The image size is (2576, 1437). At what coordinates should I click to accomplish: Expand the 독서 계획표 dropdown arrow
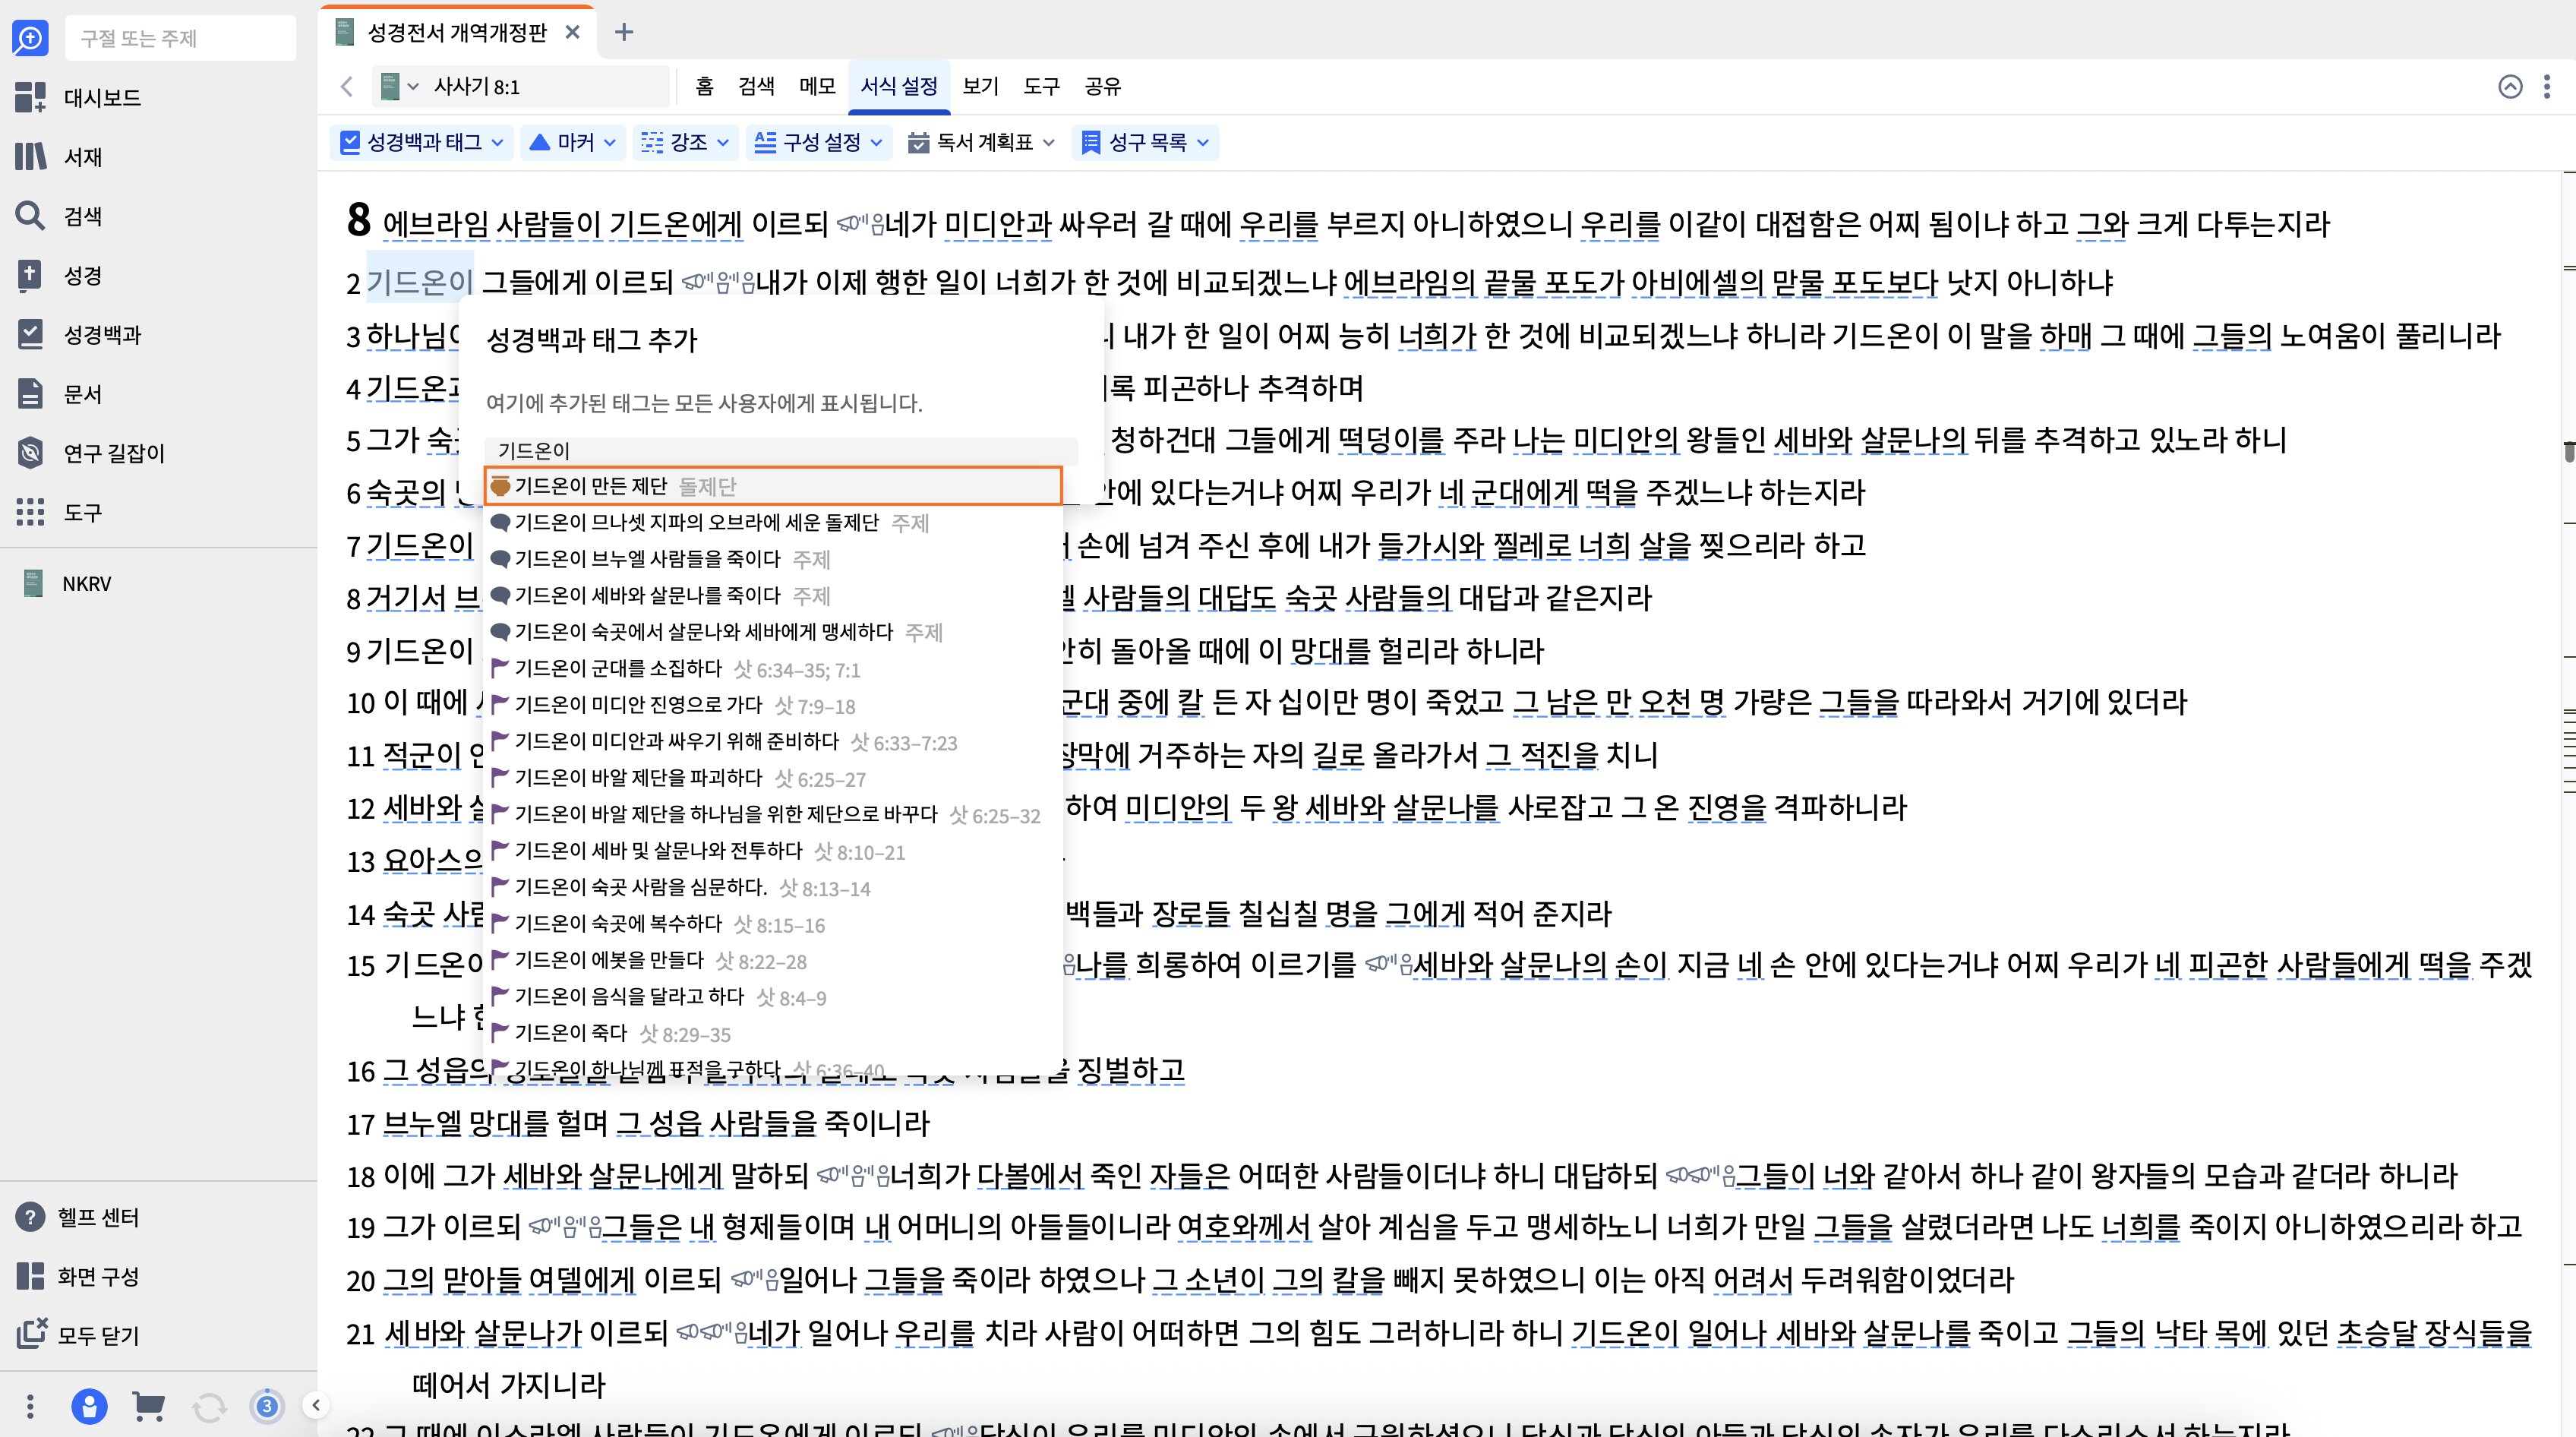coord(1049,142)
